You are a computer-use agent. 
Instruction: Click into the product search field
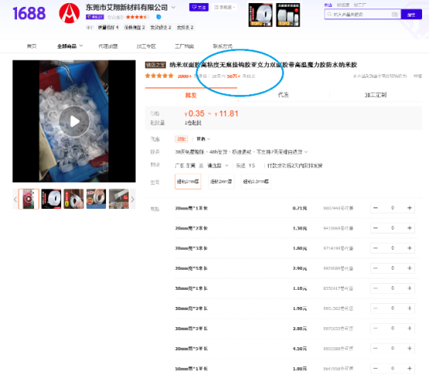click(359, 14)
